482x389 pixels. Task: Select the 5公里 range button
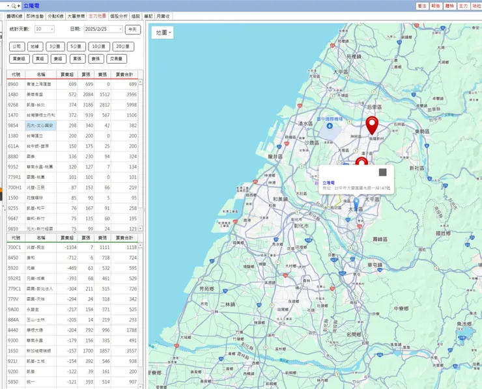76,46
